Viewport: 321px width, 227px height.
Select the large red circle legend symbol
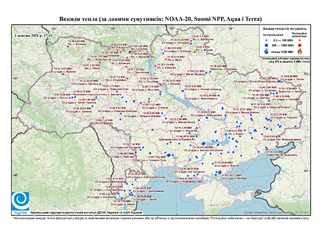coord(300,45)
